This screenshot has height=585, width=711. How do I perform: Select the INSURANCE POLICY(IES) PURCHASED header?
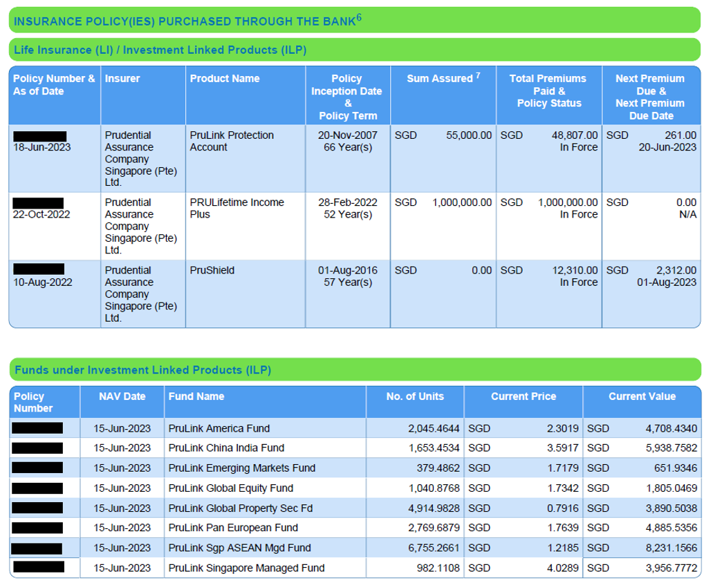[x=183, y=21]
